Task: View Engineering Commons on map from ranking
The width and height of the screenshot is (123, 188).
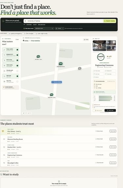Action: click(x=113, y=155)
